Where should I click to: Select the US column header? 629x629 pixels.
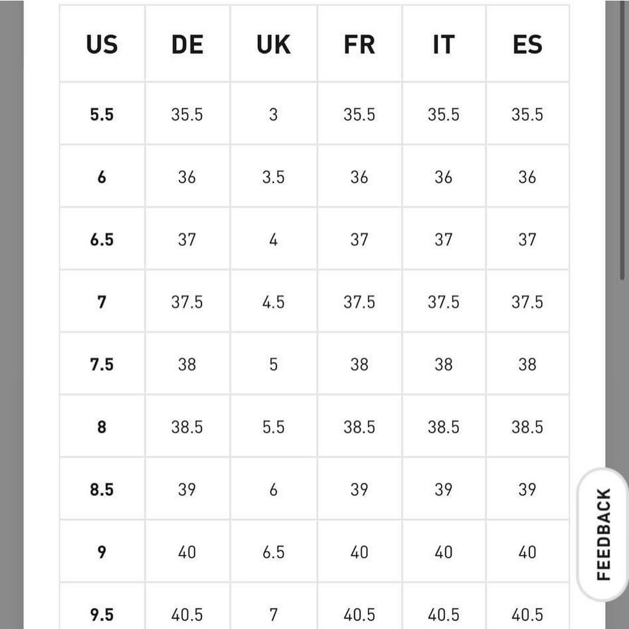102,45
